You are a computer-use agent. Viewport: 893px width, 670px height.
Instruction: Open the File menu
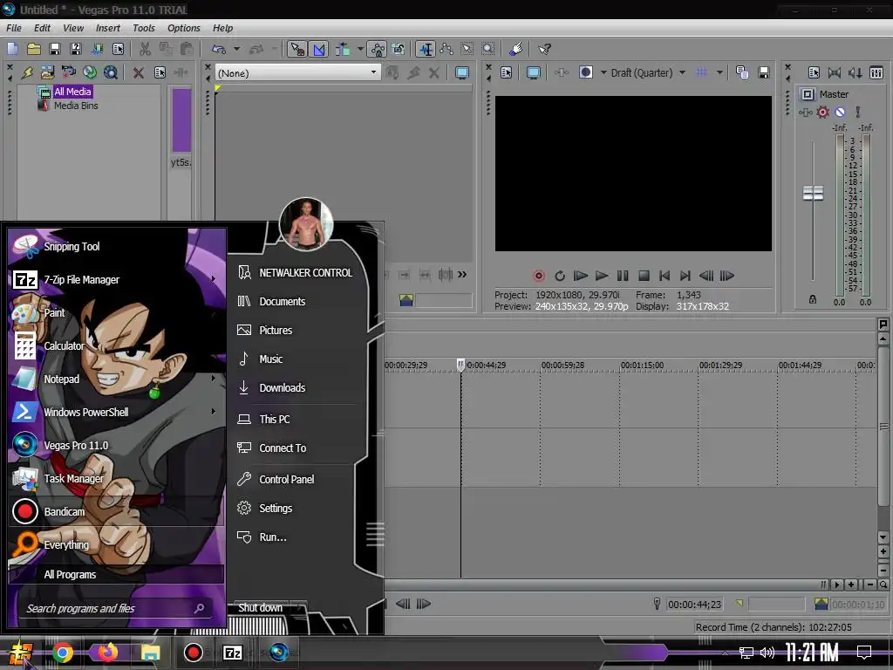point(14,28)
